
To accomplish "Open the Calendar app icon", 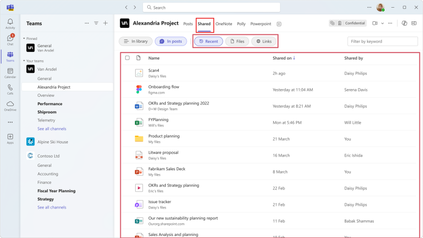I will tap(10, 72).
